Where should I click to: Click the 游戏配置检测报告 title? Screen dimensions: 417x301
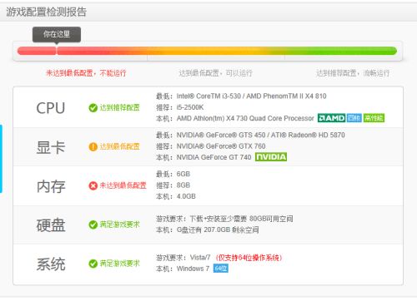pyautogui.click(x=47, y=12)
